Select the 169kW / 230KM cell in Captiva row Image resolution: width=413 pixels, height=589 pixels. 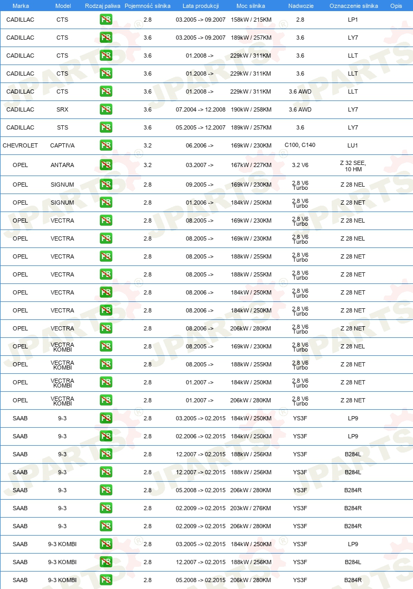[251, 145]
